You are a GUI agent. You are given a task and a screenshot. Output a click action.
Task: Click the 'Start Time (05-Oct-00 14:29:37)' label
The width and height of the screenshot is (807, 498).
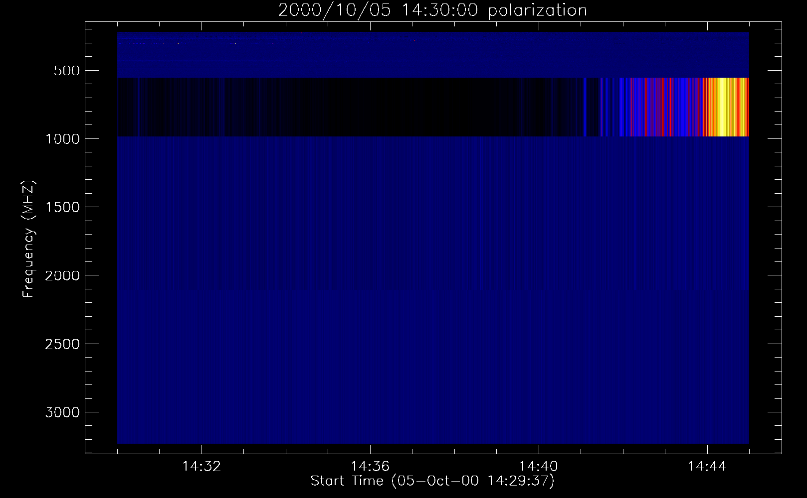pos(432,481)
